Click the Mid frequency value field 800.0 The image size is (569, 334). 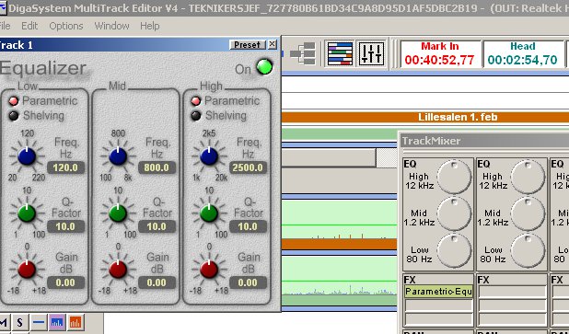(157, 167)
